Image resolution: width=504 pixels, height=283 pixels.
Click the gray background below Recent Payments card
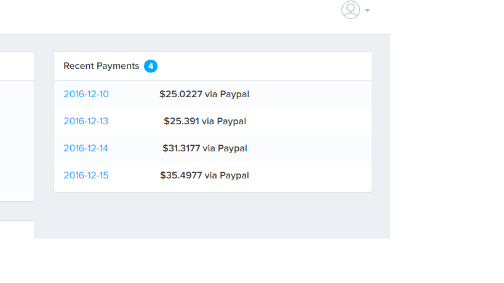pyautogui.click(x=213, y=215)
